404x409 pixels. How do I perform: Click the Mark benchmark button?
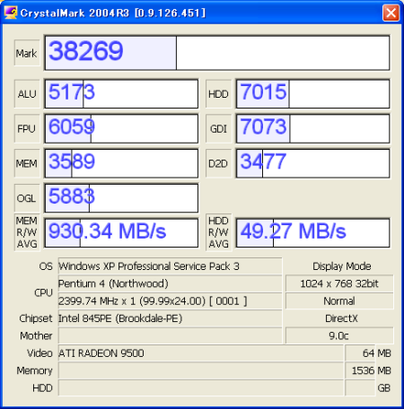[27, 53]
